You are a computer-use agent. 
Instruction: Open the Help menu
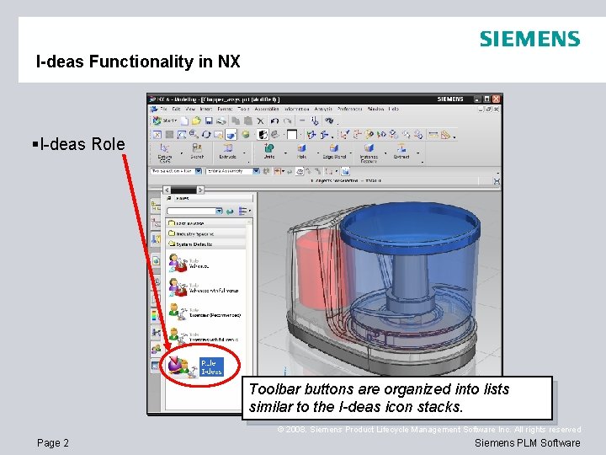393,109
